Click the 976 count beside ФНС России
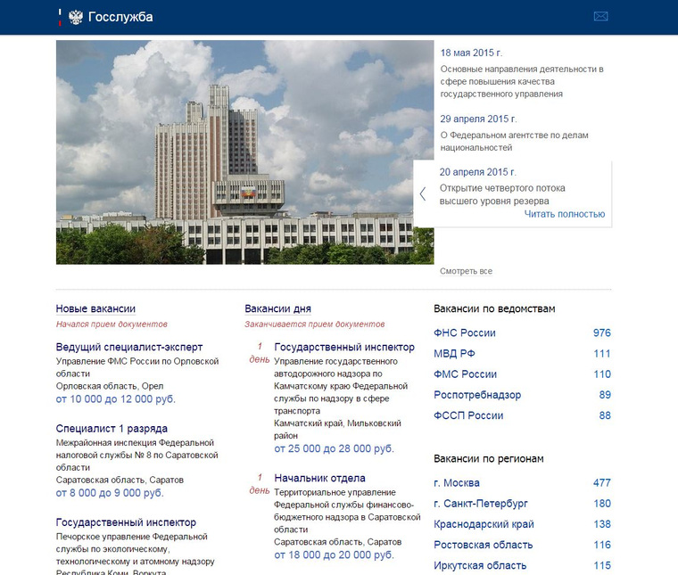The height and width of the screenshot is (575, 678). (602, 333)
